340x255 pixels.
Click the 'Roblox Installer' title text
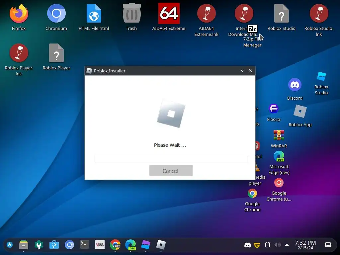(110, 71)
